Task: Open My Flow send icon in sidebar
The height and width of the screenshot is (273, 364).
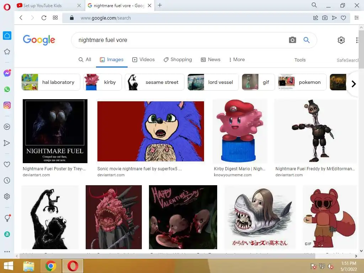Action: point(7,143)
